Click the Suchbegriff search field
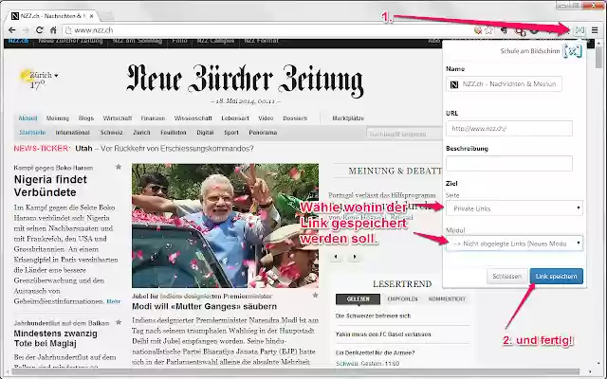 click(x=404, y=134)
